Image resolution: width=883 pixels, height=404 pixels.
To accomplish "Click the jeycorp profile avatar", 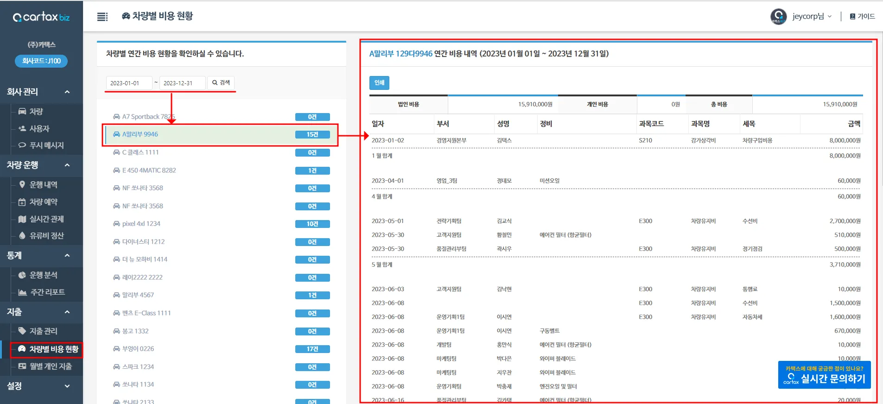I will 778,16.
